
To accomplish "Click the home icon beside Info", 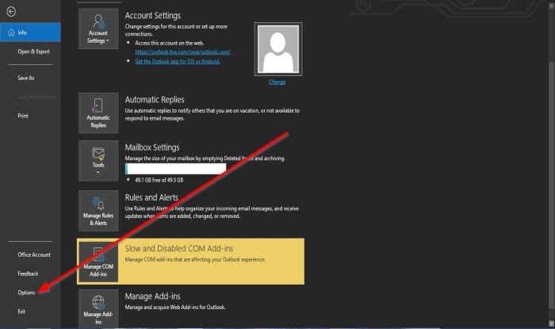I will point(11,33).
